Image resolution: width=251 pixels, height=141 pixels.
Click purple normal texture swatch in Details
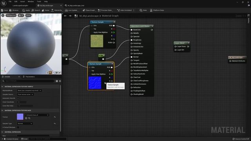[20, 117]
